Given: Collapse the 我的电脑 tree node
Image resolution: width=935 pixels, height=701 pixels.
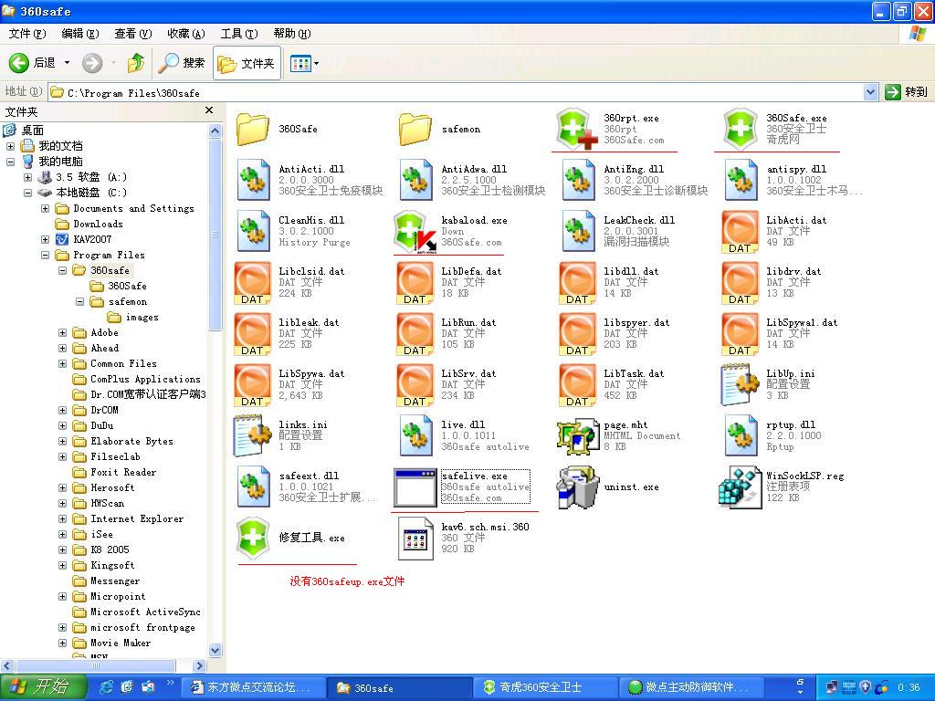Looking at the screenshot, I should pos(10,162).
